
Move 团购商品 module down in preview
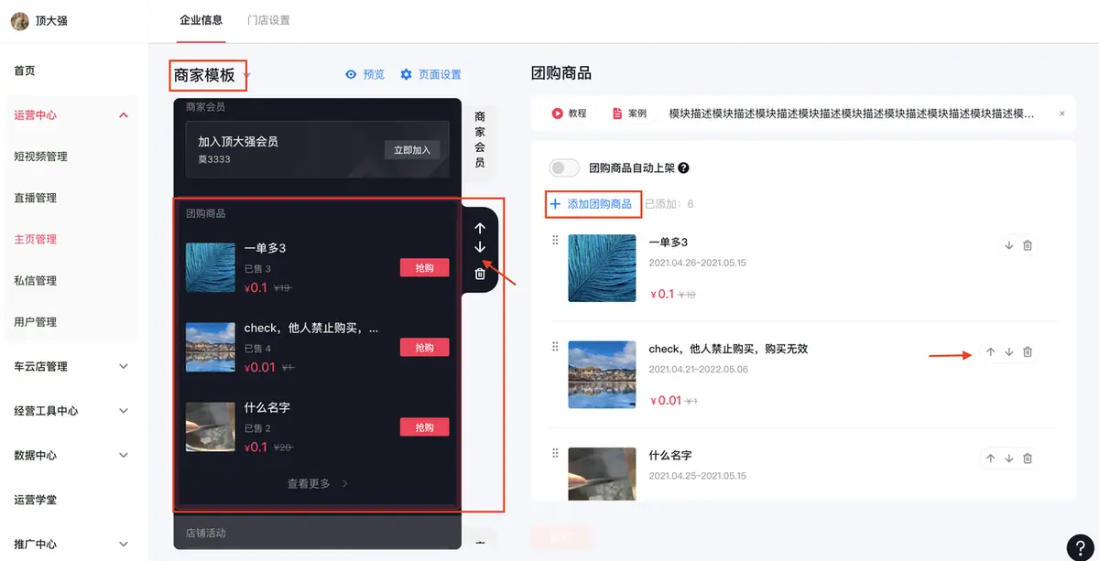coord(480,248)
